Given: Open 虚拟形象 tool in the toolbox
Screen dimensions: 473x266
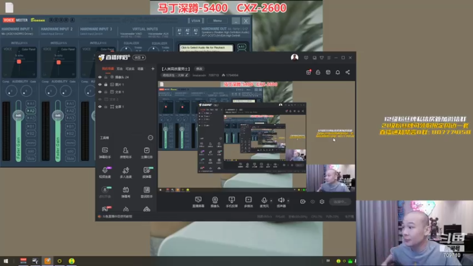Looking at the screenshot, I should [x=105, y=192].
